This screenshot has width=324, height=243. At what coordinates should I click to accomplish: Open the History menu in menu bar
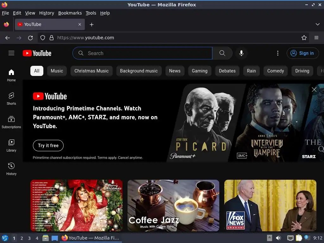(x=47, y=13)
